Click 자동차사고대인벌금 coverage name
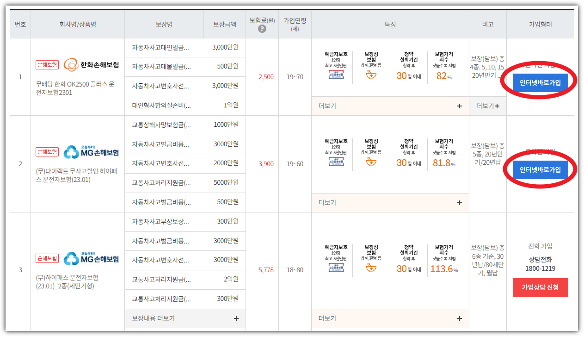The height and width of the screenshot is (337, 584). click(160, 47)
